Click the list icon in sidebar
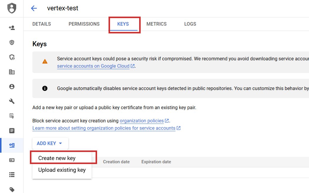This screenshot has height=193, width=309. point(12,175)
